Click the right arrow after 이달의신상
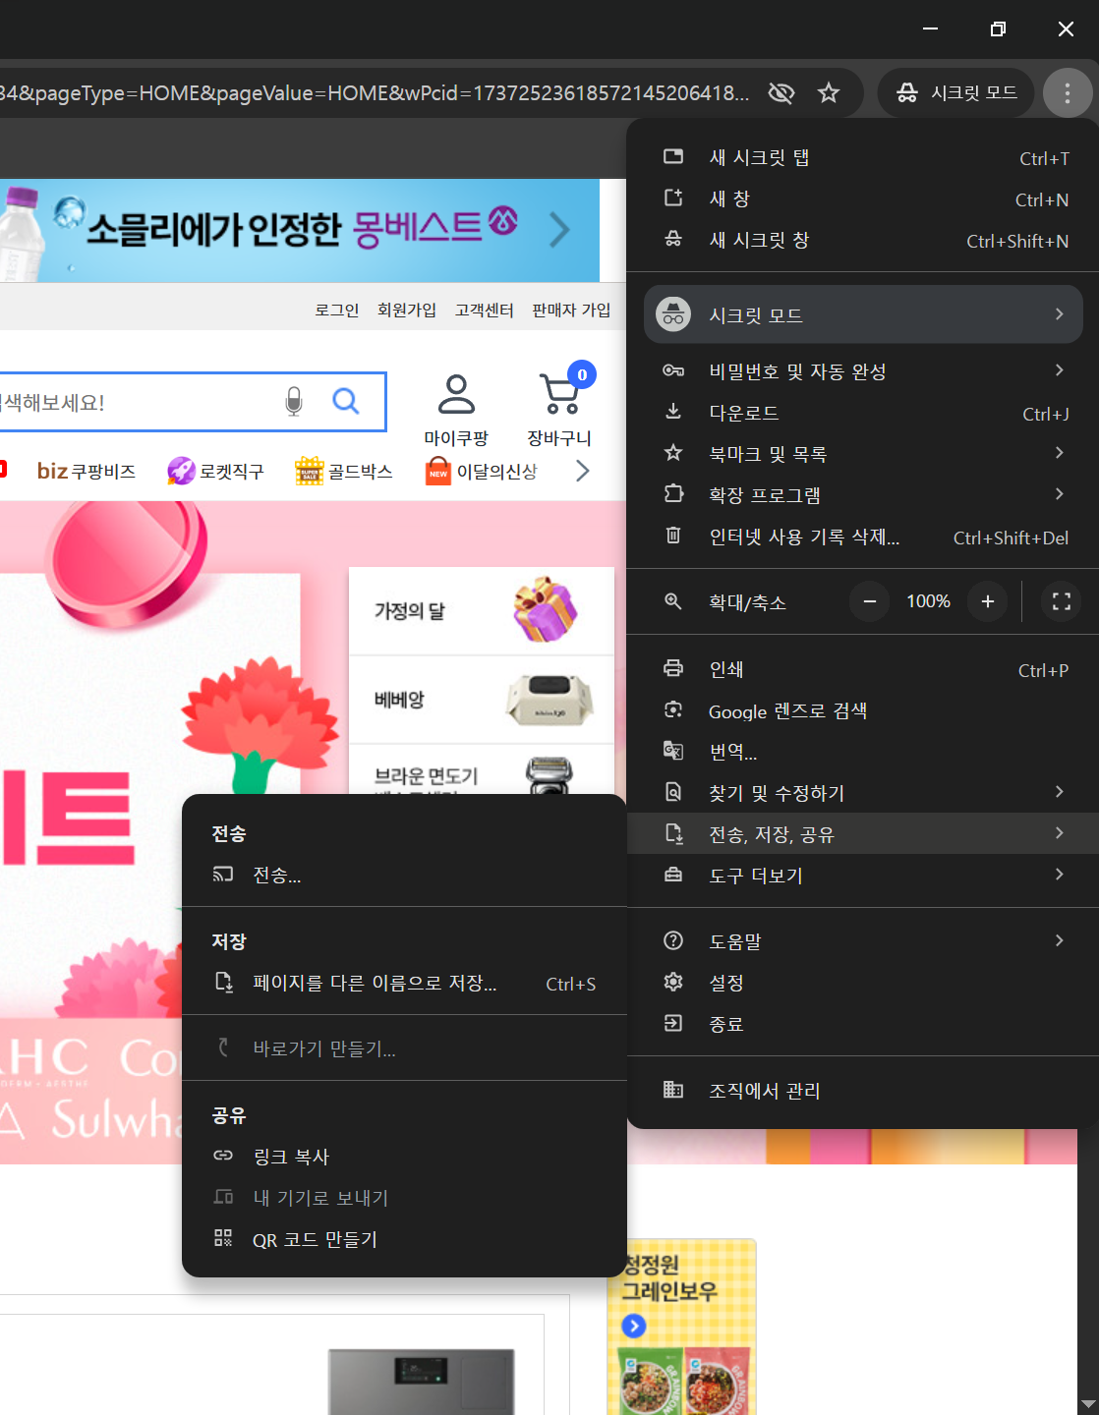This screenshot has height=1415, width=1099. pos(583,471)
